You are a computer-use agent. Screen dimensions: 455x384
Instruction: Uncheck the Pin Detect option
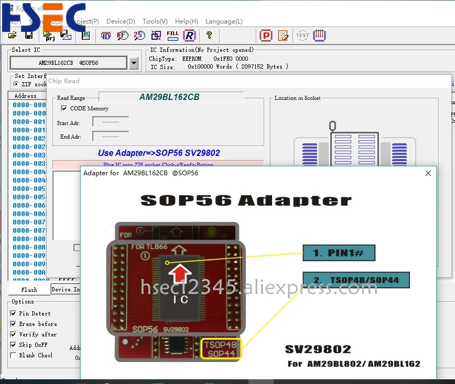pos(13,313)
